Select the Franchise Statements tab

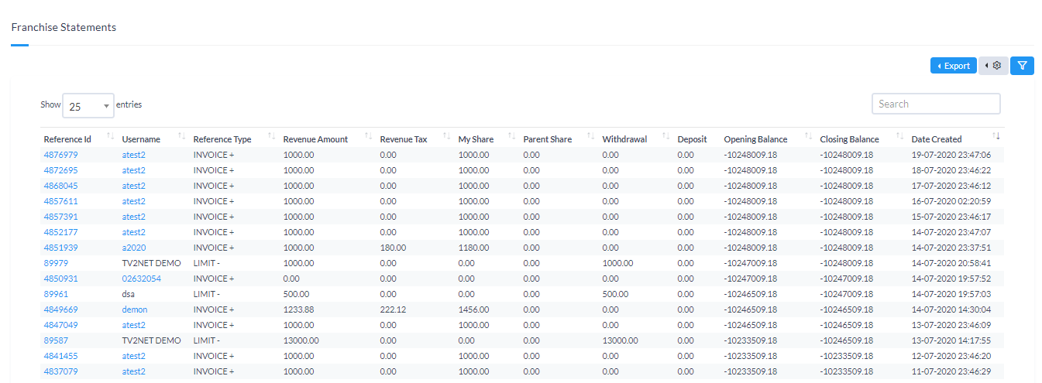[x=64, y=28]
